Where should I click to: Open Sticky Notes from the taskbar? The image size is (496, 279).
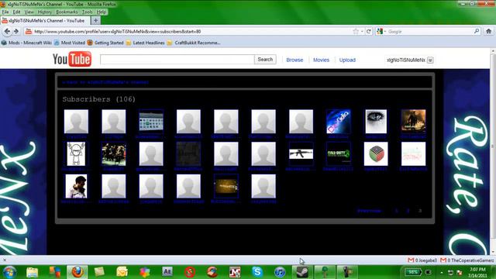pyautogui.click(x=99, y=272)
